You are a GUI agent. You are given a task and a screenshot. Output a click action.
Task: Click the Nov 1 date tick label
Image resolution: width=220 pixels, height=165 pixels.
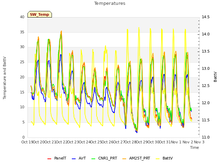[x=176, y=142]
